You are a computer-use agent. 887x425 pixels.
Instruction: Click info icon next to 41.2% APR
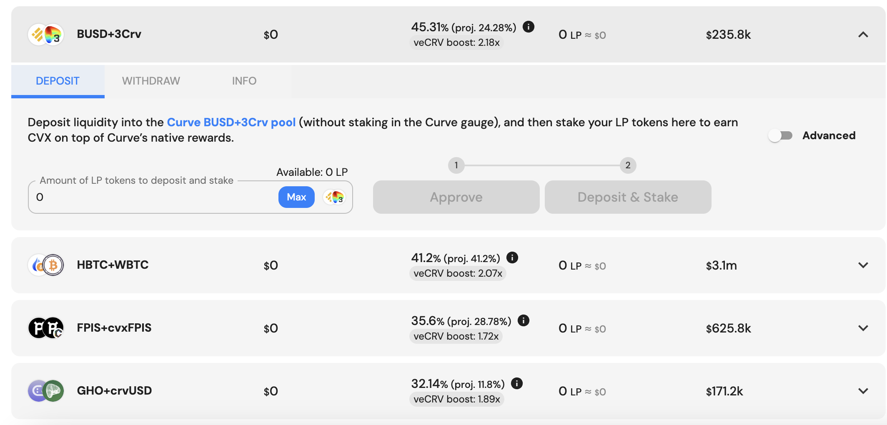[x=512, y=258]
